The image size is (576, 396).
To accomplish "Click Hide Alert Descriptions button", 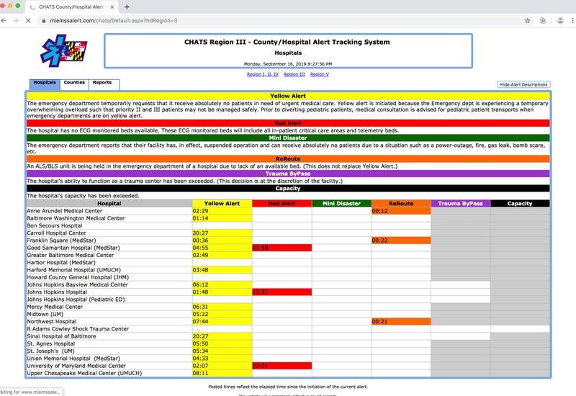I will tap(523, 84).
